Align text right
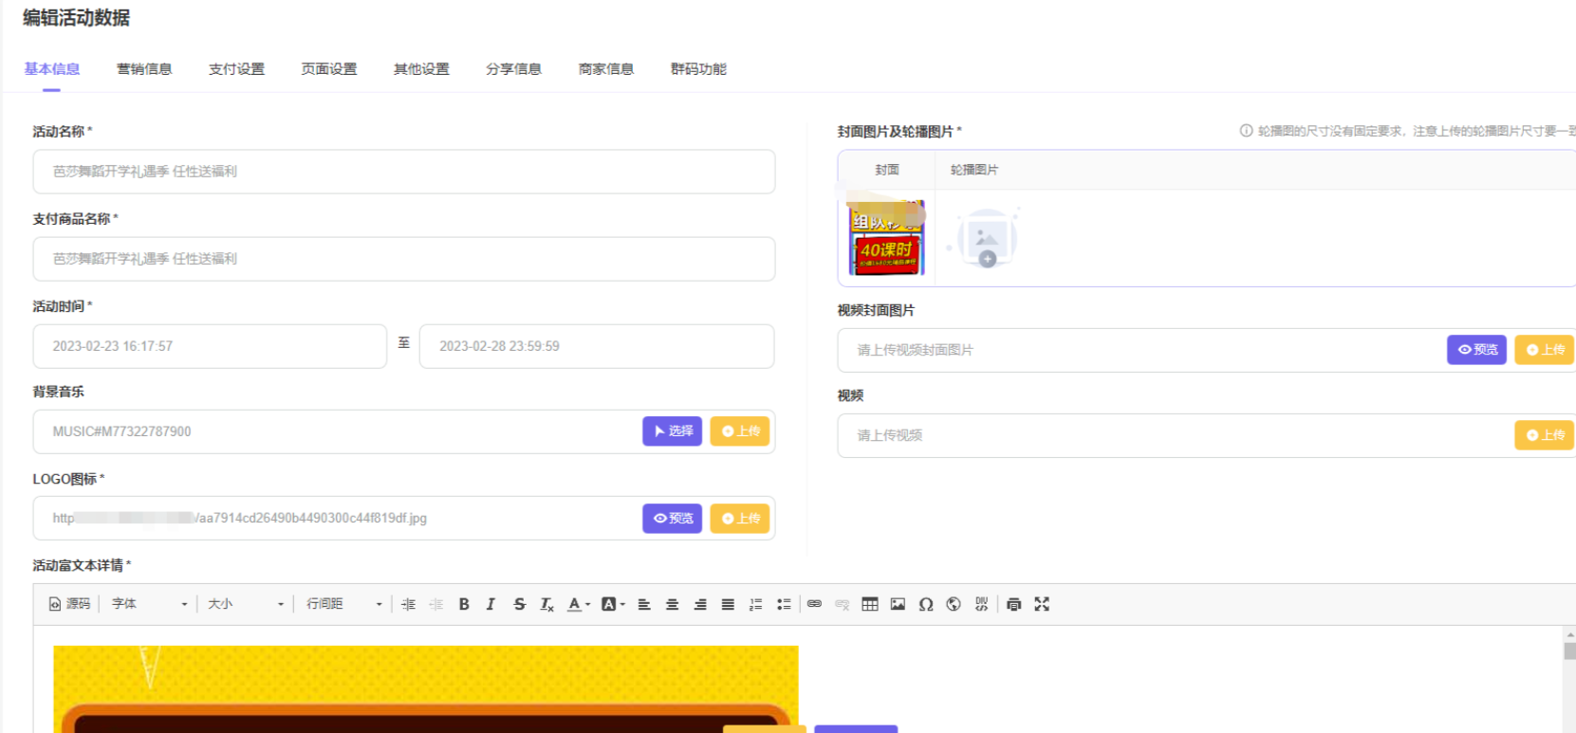This screenshot has width=1576, height=733. [700, 604]
